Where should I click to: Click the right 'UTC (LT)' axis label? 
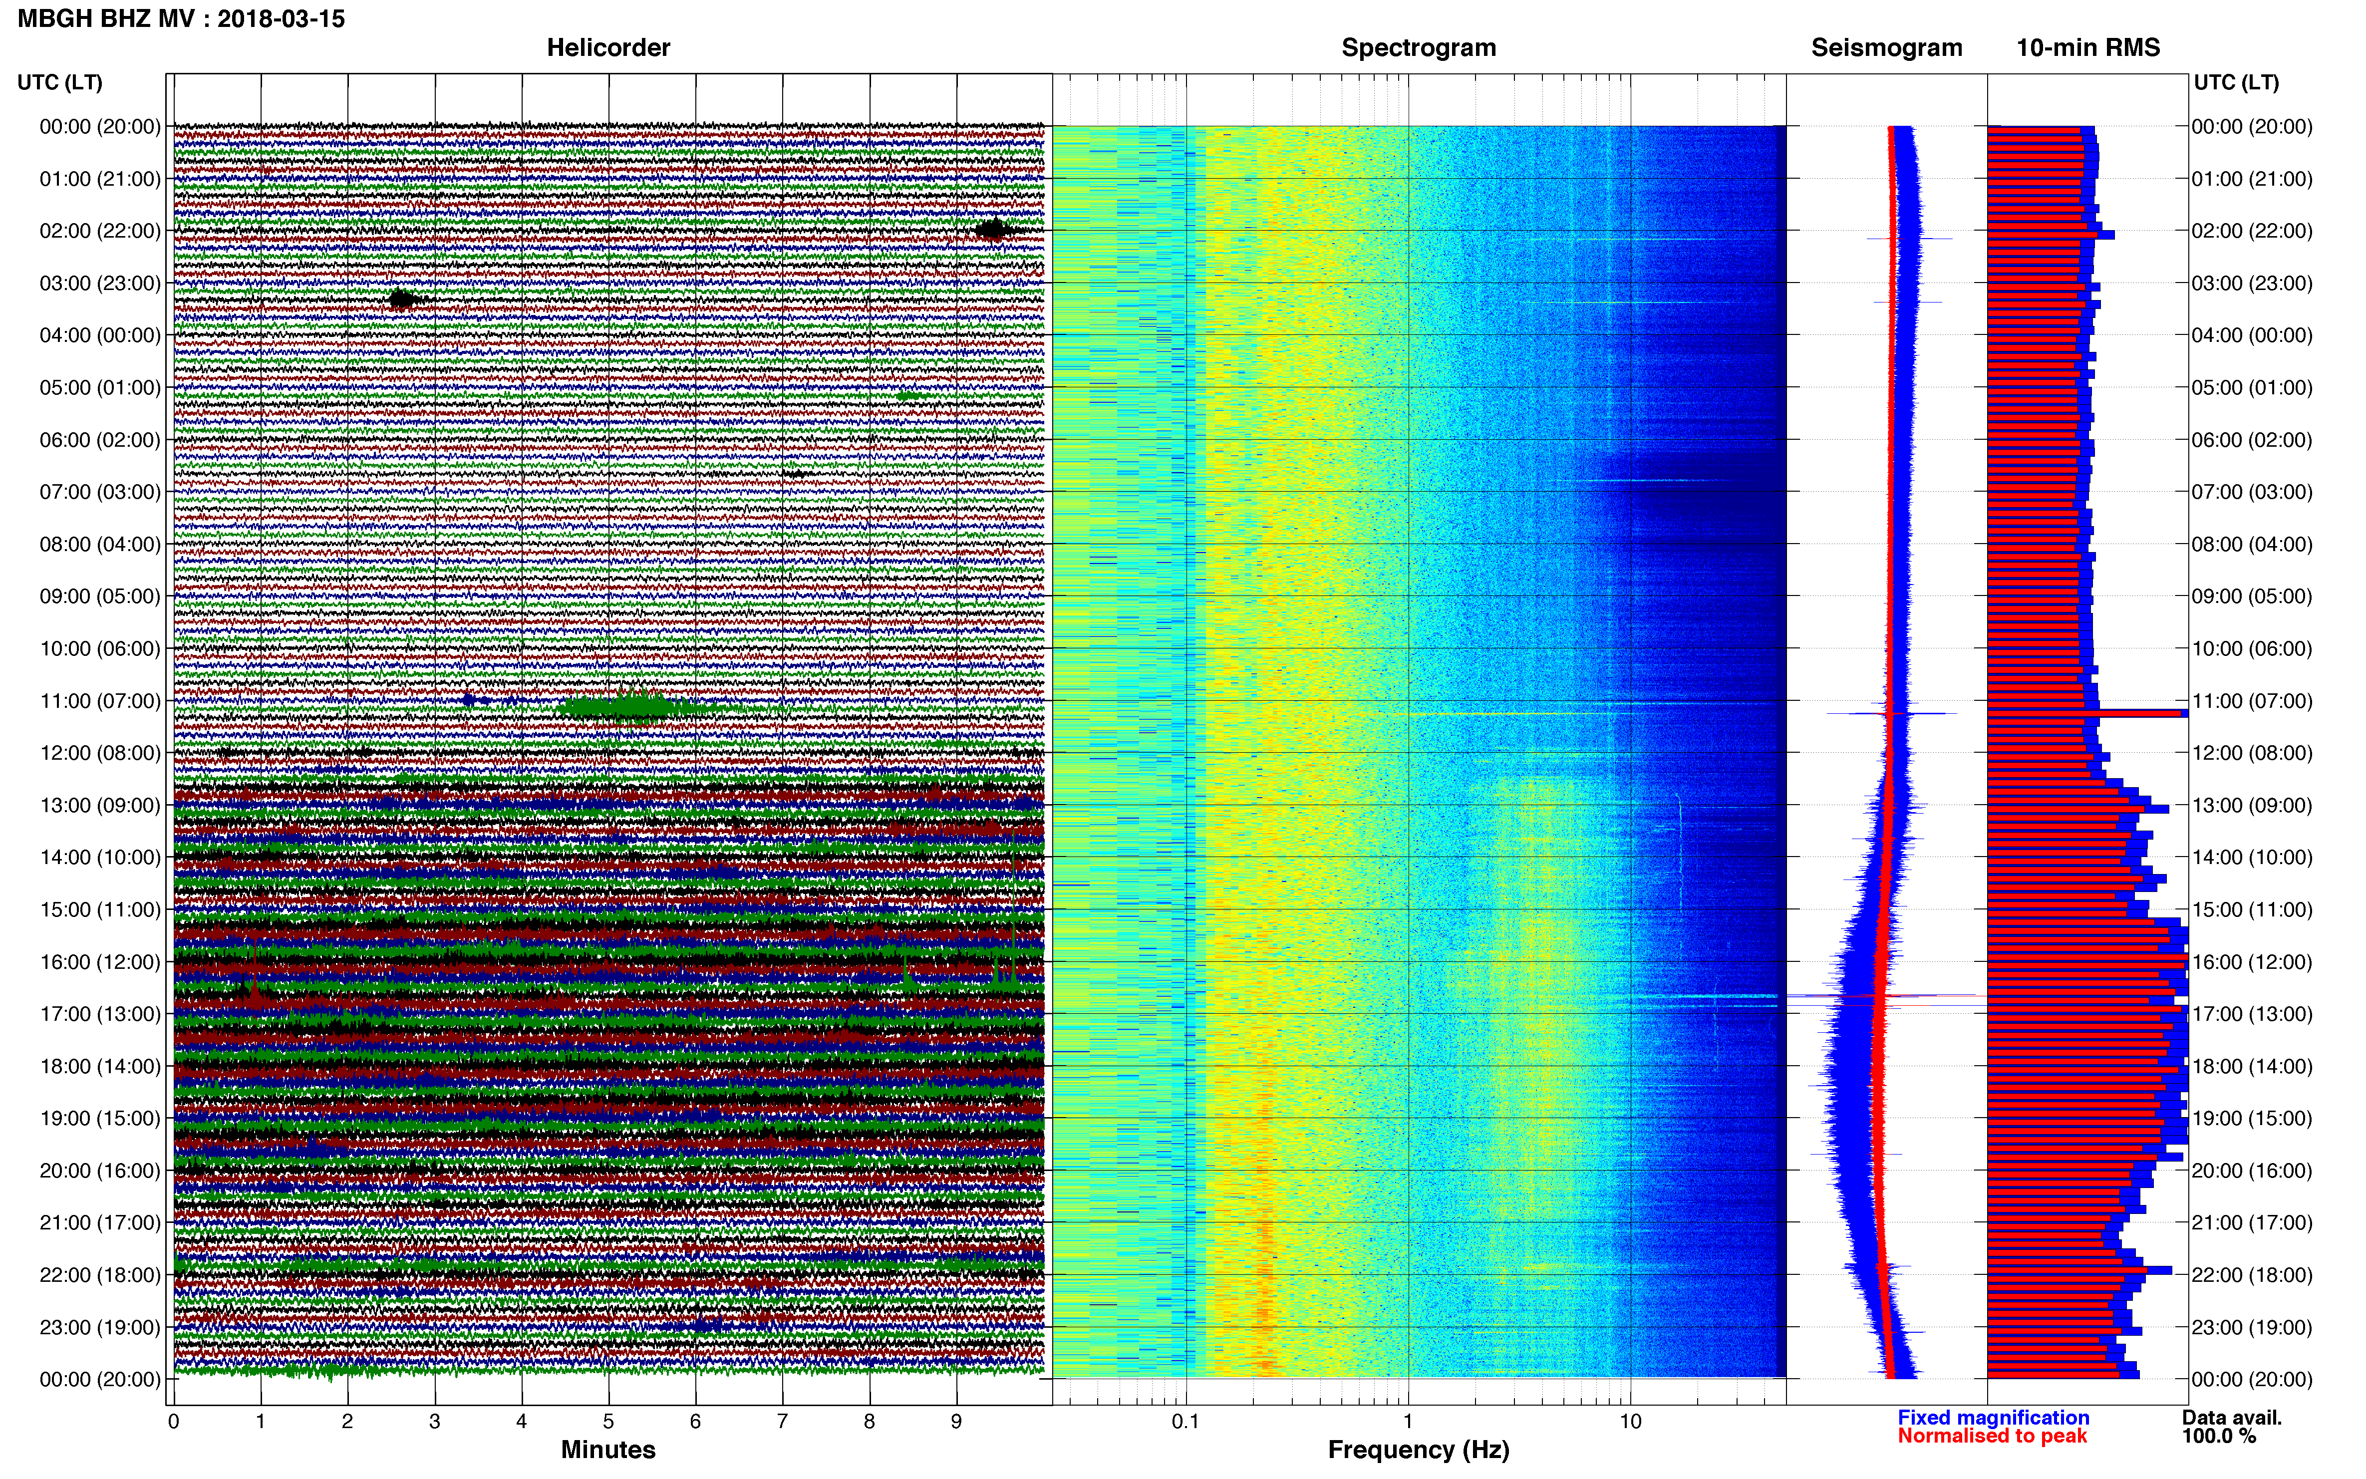coord(2236,82)
